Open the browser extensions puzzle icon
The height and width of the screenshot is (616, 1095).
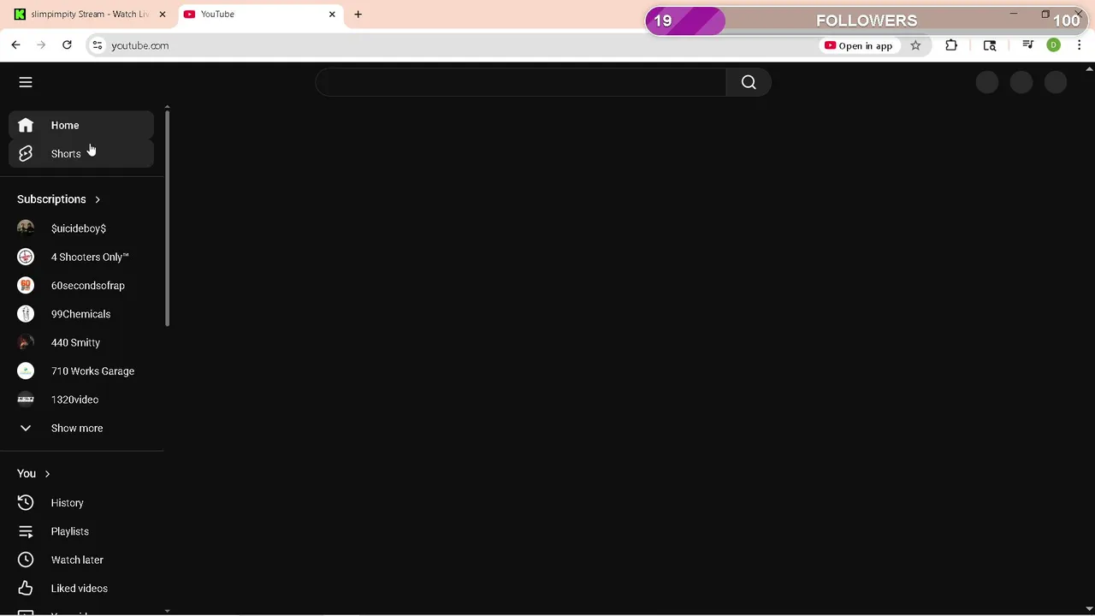(x=951, y=45)
